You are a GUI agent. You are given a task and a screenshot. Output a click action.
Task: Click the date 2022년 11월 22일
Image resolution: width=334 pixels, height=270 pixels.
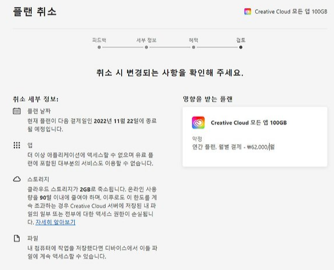pyautogui.click(x=117, y=121)
